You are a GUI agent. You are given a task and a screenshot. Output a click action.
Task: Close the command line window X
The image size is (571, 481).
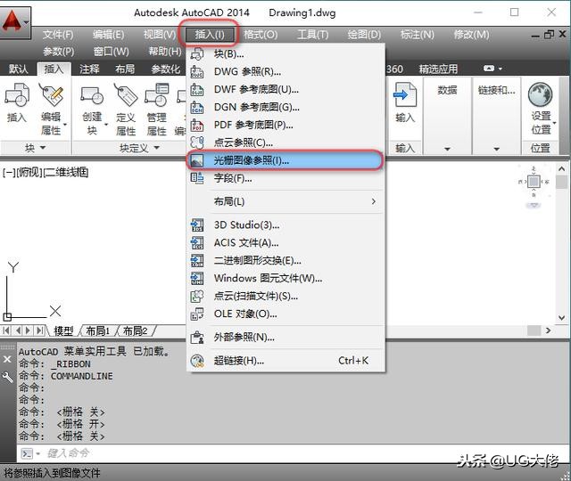pyautogui.click(x=7, y=360)
